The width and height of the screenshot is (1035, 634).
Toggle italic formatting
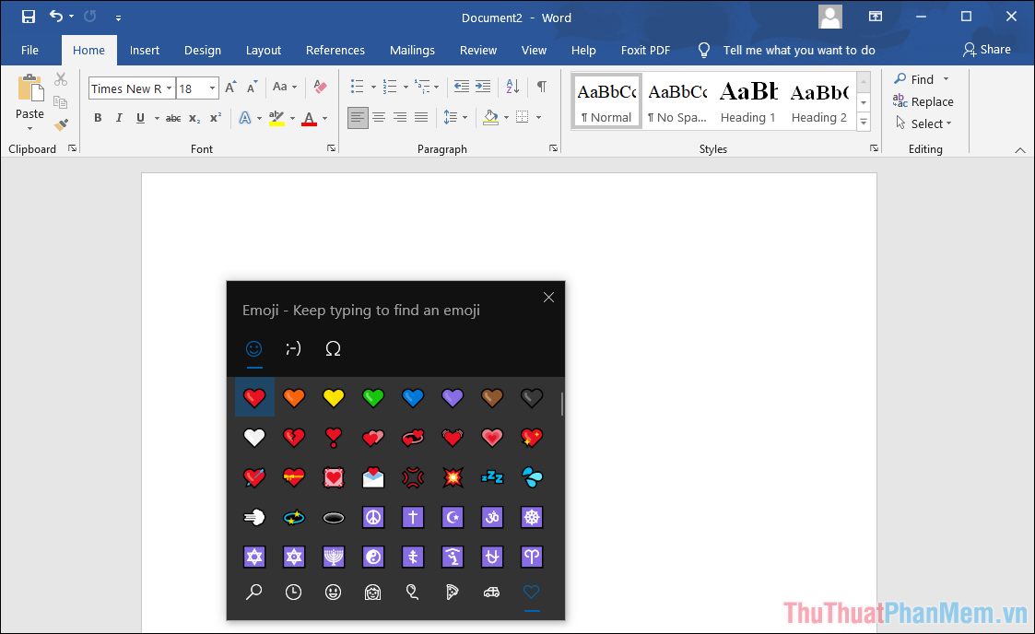pyautogui.click(x=119, y=118)
